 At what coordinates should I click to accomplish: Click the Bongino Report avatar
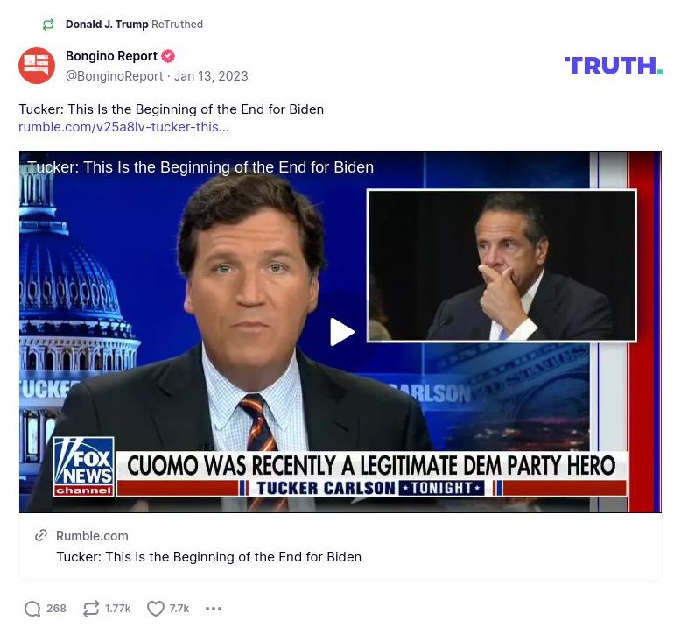[x=37, y=66]
